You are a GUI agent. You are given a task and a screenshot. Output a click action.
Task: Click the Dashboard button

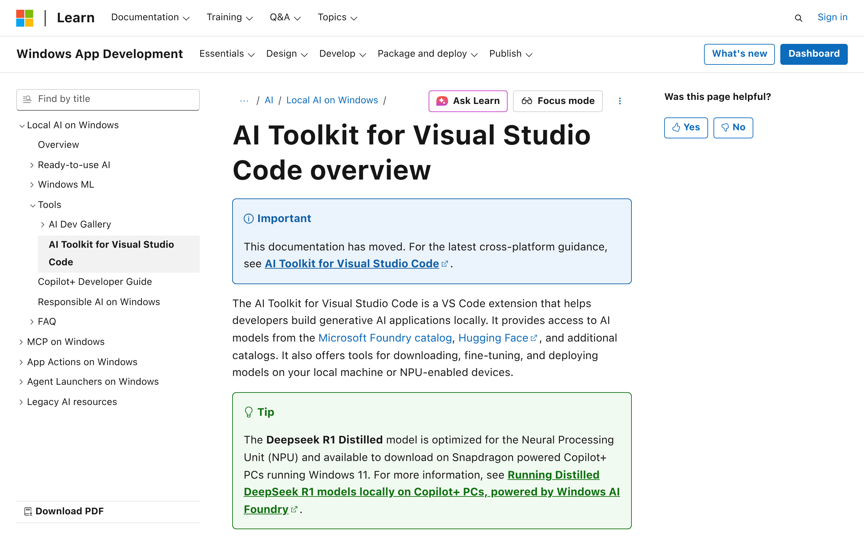point(814,54)
